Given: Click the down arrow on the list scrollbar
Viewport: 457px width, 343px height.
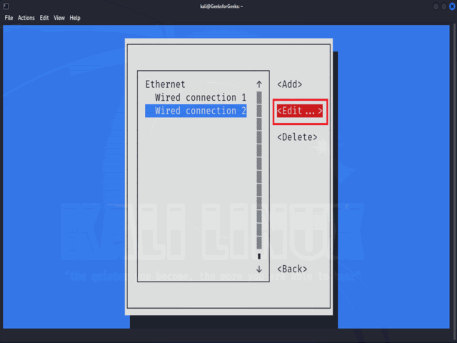Looking at the screenshot, I should [x=259, y=269].
